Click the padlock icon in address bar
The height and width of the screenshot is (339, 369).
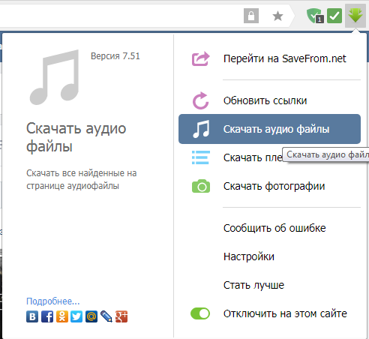(251, 16)
